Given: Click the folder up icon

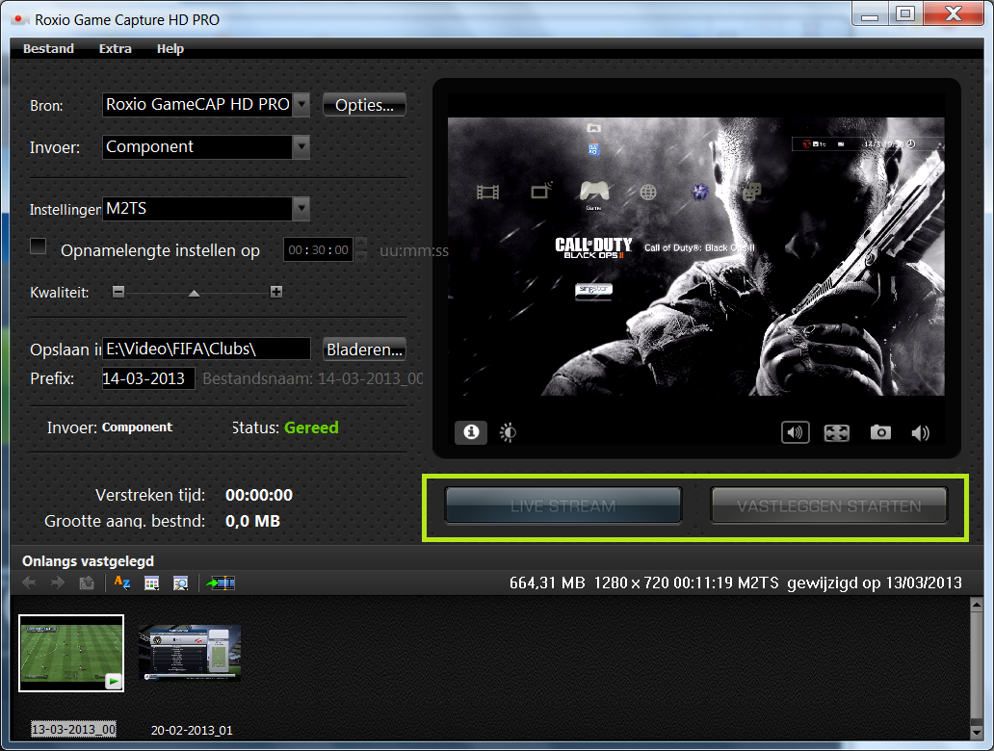Looking at the screenshot, I should 87,583.
